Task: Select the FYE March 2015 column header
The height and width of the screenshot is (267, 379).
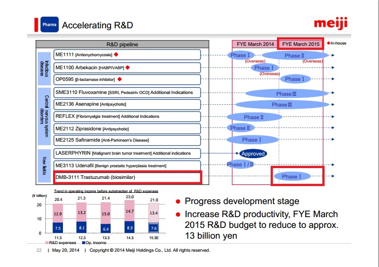Action: [x=300, y=44]
